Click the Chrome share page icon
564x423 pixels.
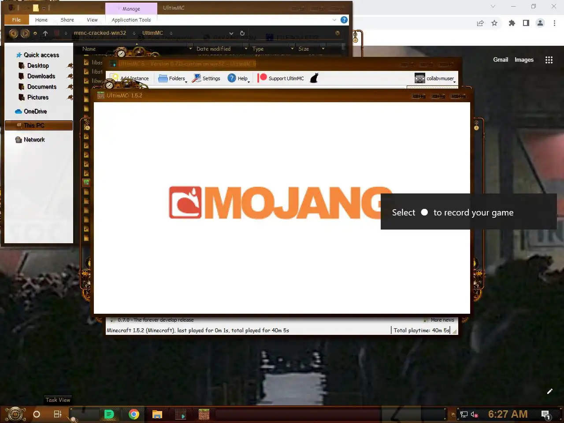pyautogui.click(x=480, y=23)
